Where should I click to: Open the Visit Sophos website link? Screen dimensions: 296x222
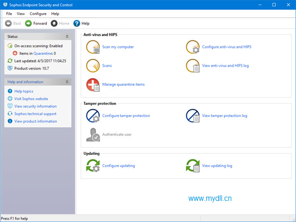31,99
